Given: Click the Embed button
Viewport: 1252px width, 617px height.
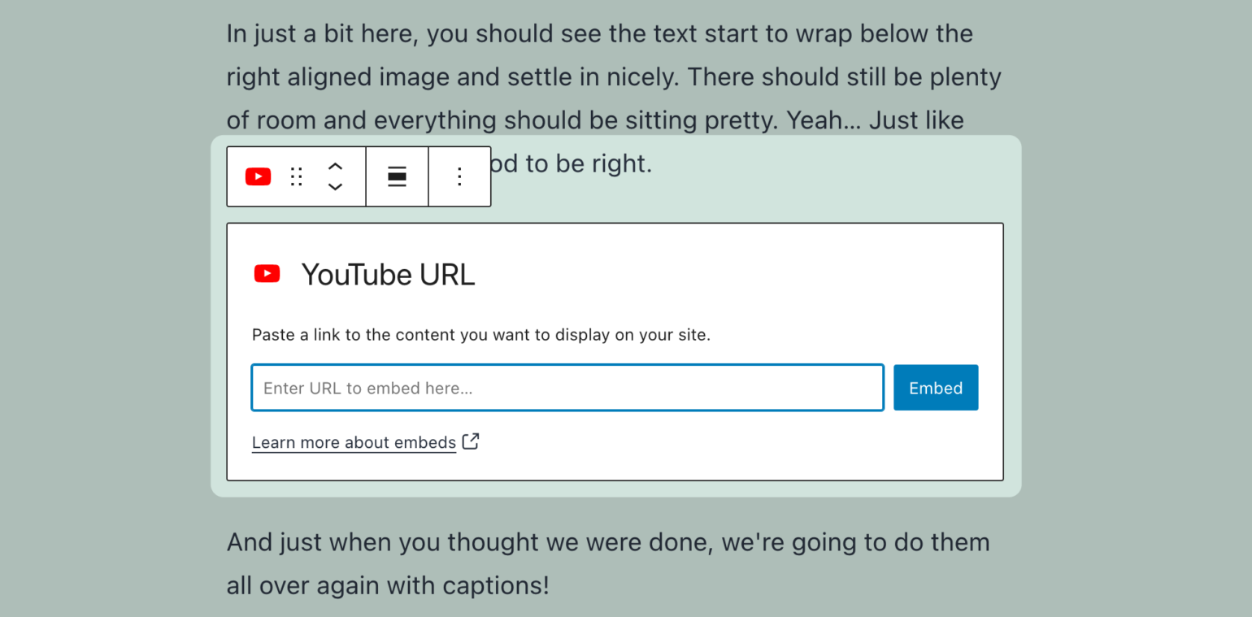Looking at the screenshot, I should [x=936, y=388].
